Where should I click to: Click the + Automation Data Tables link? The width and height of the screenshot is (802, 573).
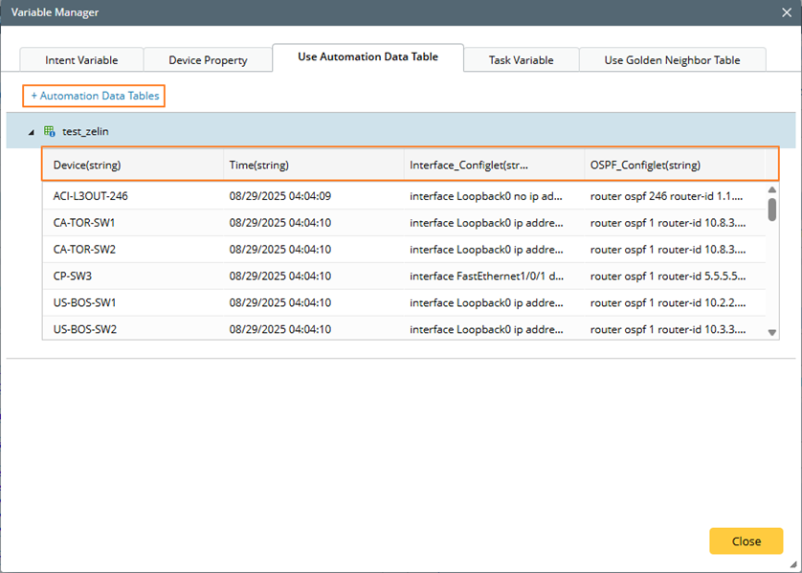point(95,96)
